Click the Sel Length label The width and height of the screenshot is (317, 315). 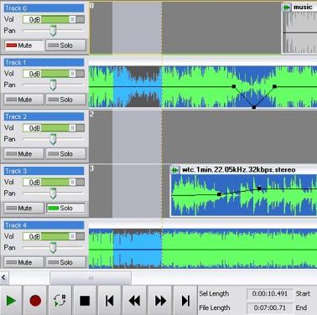(214, 293)
